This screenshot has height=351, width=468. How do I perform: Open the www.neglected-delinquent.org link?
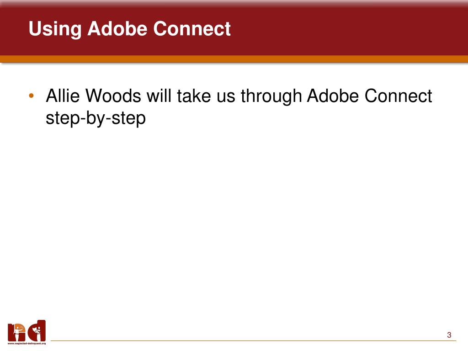27,343
